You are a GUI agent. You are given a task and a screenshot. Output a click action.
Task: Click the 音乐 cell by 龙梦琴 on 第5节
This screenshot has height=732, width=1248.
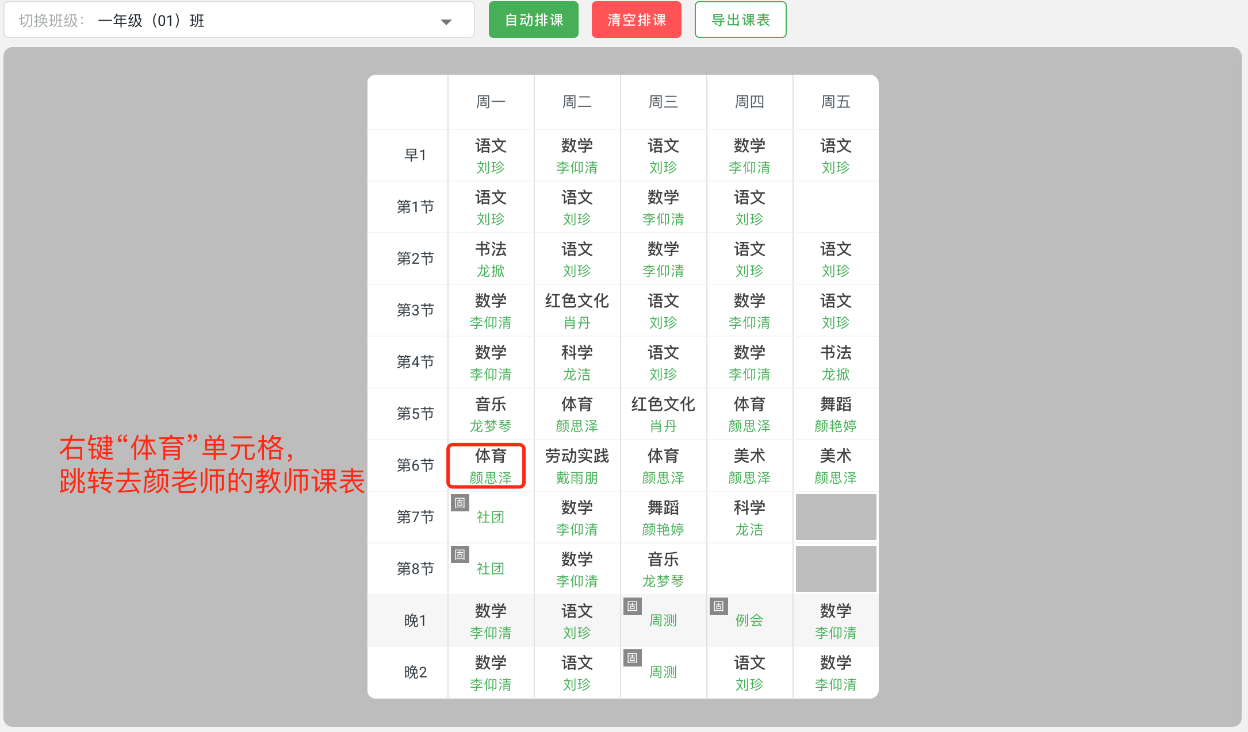point(491,414)
